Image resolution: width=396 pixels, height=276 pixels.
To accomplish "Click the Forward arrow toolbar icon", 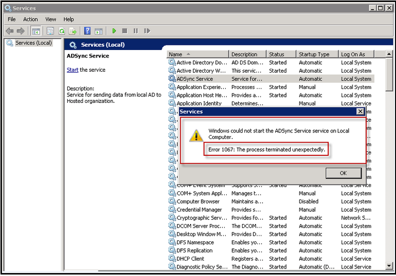I will tap(21, 31).
